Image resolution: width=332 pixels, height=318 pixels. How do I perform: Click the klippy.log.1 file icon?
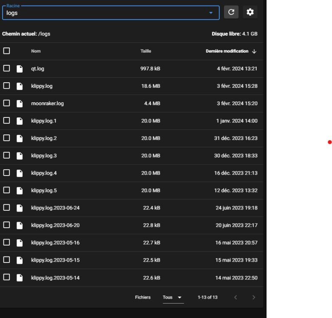point(20,121)
